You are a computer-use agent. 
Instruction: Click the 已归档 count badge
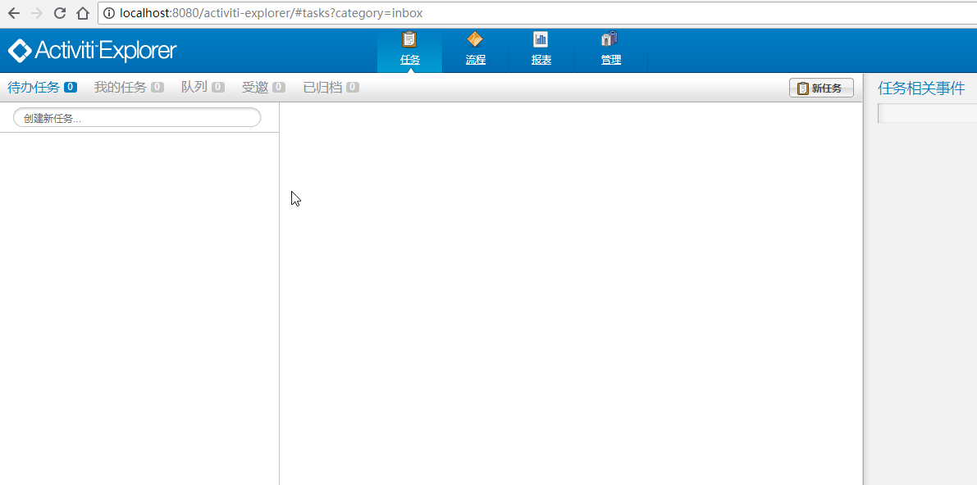353,88
